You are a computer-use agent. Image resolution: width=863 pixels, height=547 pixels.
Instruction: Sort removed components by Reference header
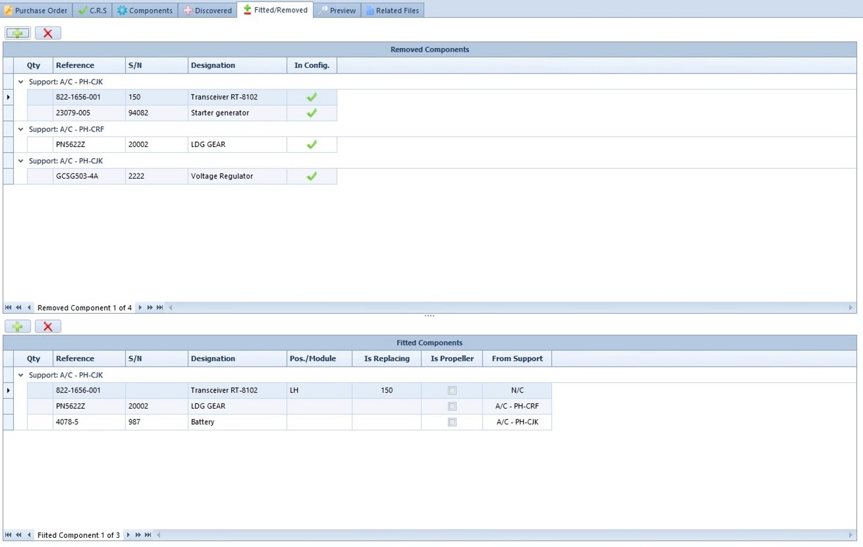[x=89, y=66]
